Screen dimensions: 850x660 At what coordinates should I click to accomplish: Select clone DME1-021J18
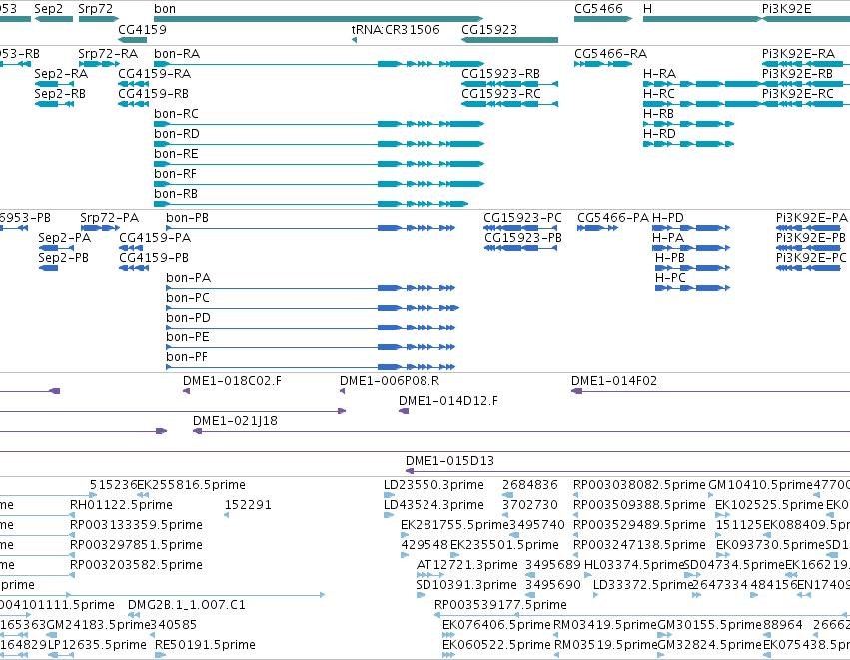pyautogui.click(x=521, y=431)
